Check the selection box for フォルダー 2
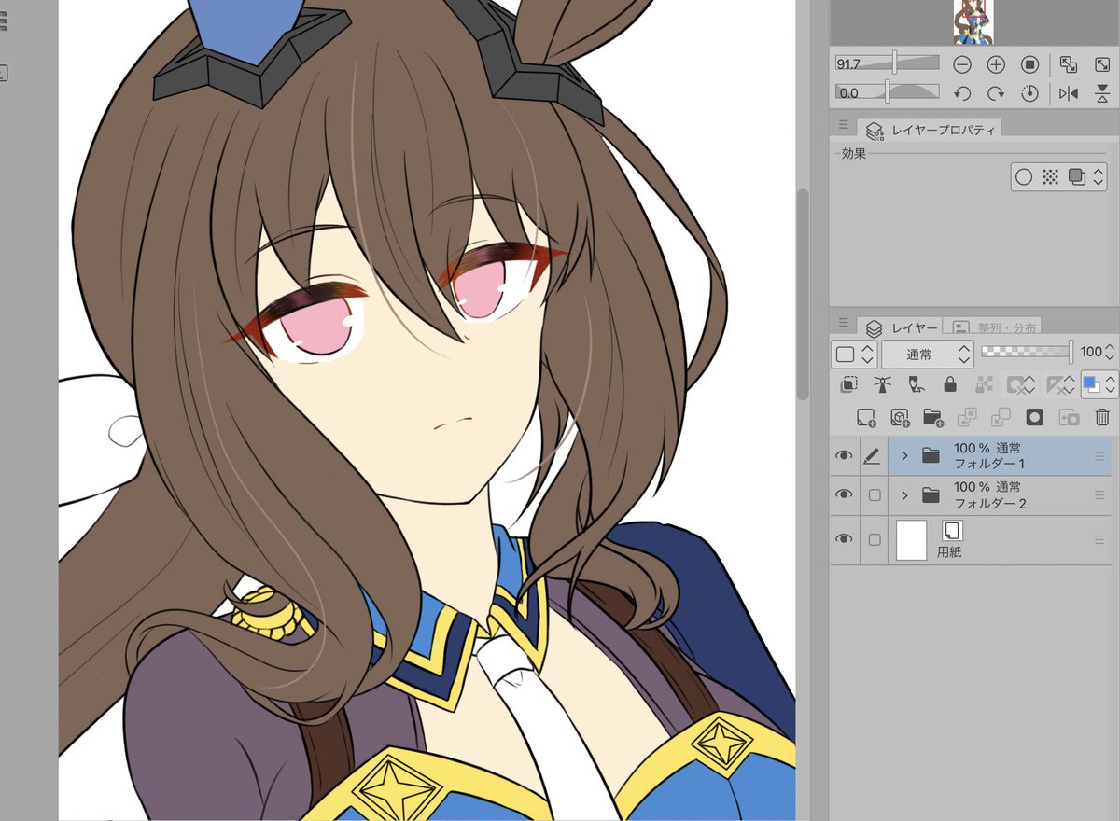Screen dimensions: 1120x821 875,494
